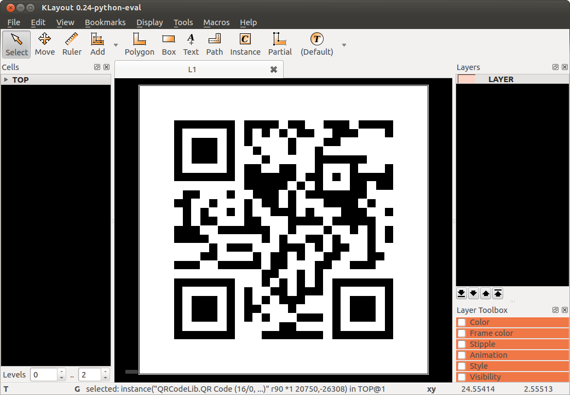Screen dimensions: 570x395
Task: Click the 2.55513 y-coordinate readout
Action: pos(538,389)
